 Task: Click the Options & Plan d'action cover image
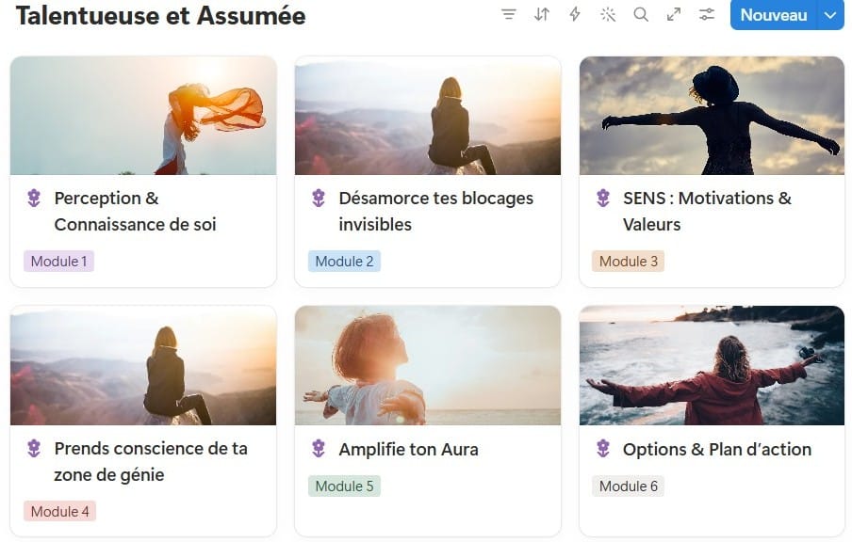point(712,365)
